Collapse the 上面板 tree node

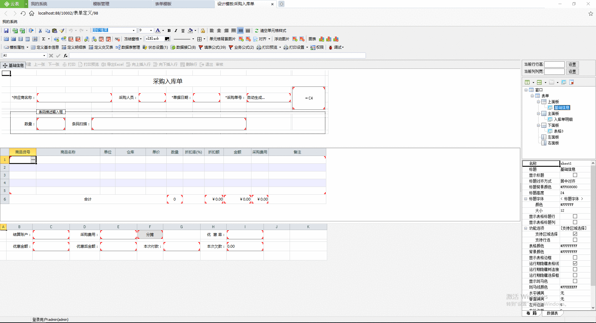pos(539,102)
